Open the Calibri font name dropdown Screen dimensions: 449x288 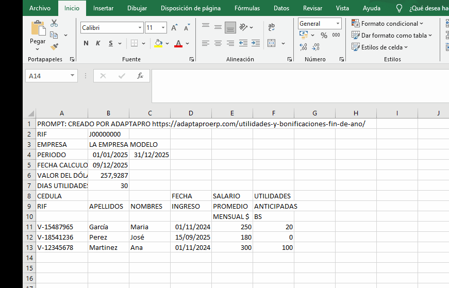click(140, 28)
